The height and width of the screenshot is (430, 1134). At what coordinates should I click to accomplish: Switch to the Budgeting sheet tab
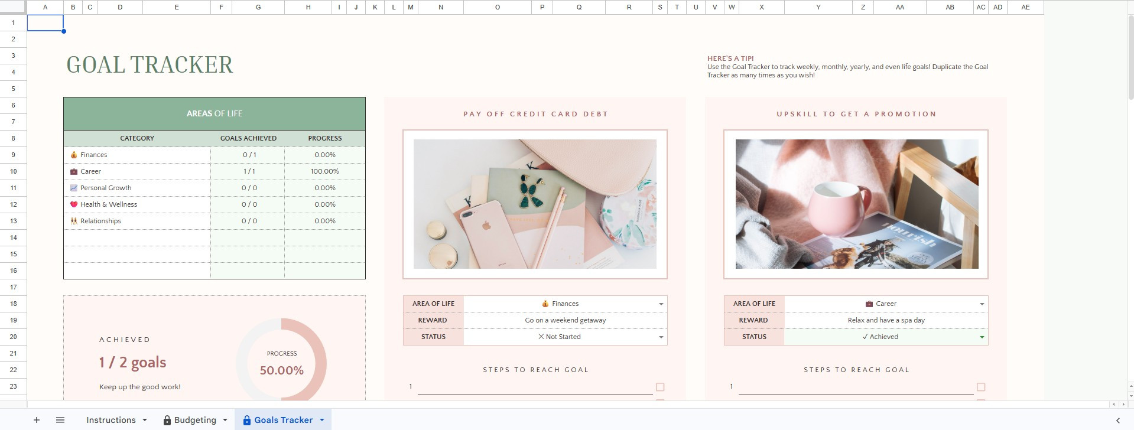click(195, 420)
